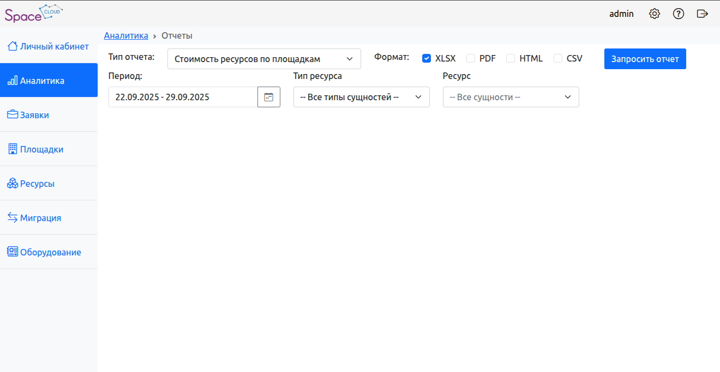Open the calendar date picker icon
This screenshot has width=720, height=372.
pyautogui.click(x=268, y=97)
